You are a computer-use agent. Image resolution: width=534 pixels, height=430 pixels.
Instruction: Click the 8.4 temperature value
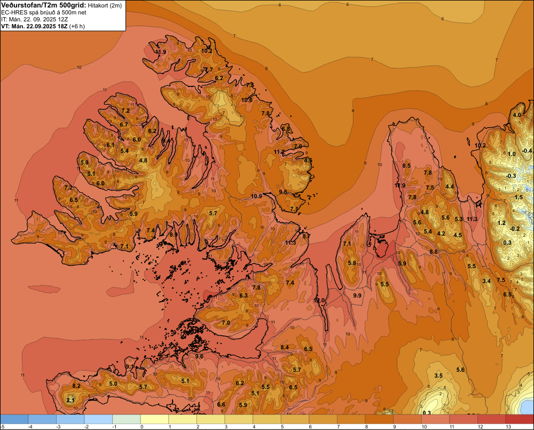point(285,347)
